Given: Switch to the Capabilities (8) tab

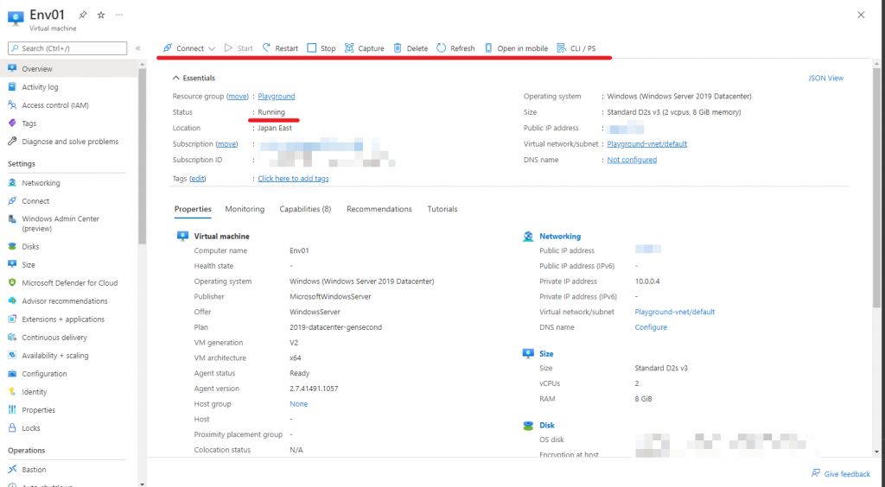Looking at the screenshot, I should [x=305, y=209].
